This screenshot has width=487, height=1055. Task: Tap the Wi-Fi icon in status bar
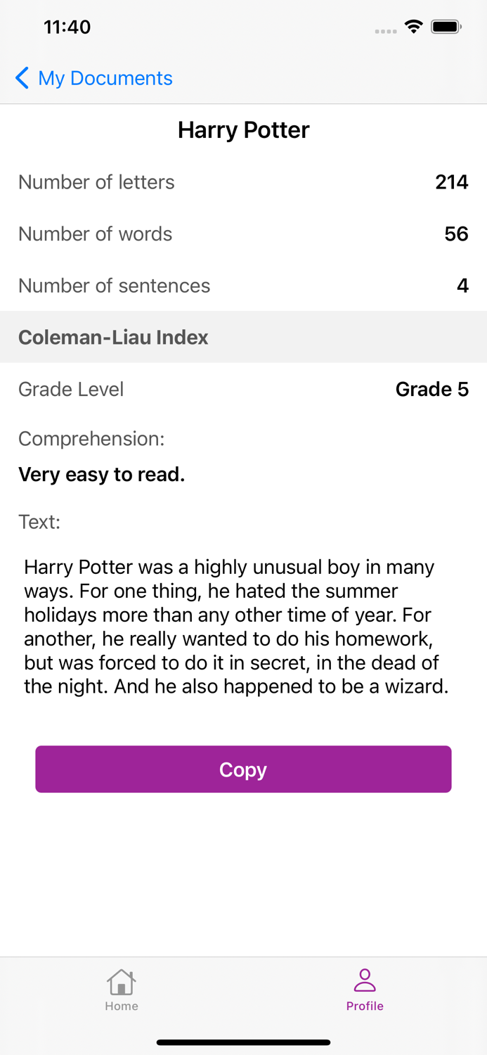414,26
